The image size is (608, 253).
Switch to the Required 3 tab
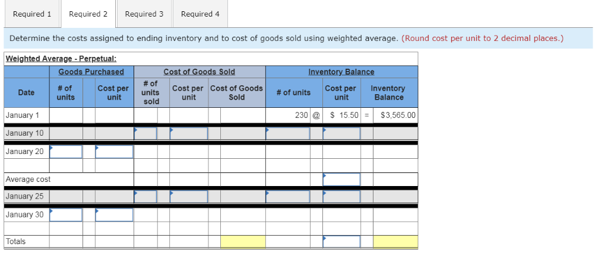[x=144, y=14]
